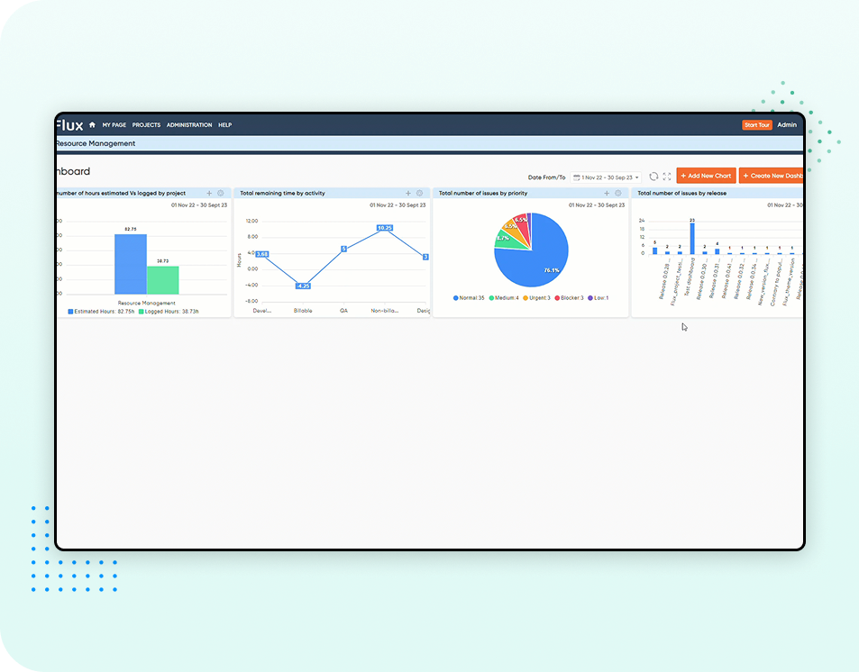Click the Add New Chart button
This screenshot has width=859, height=672.
[x=706, y=176]
